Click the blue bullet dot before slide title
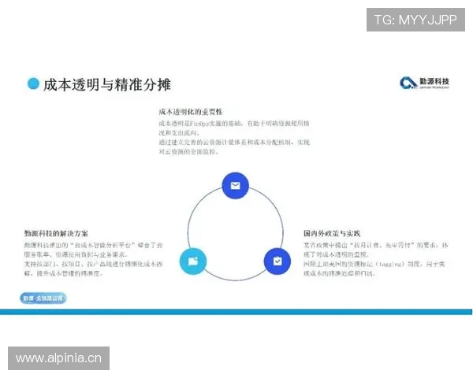Screen dimensions: 473x378 [x=33, y=83]
